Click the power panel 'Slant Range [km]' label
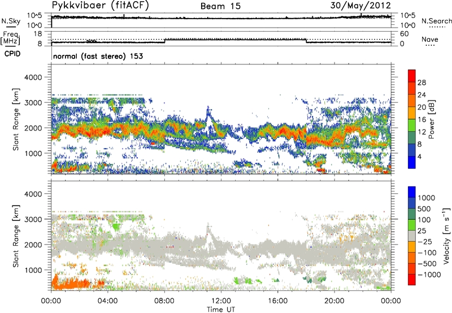Screen dimensions: 452x313 coord(16,119)
